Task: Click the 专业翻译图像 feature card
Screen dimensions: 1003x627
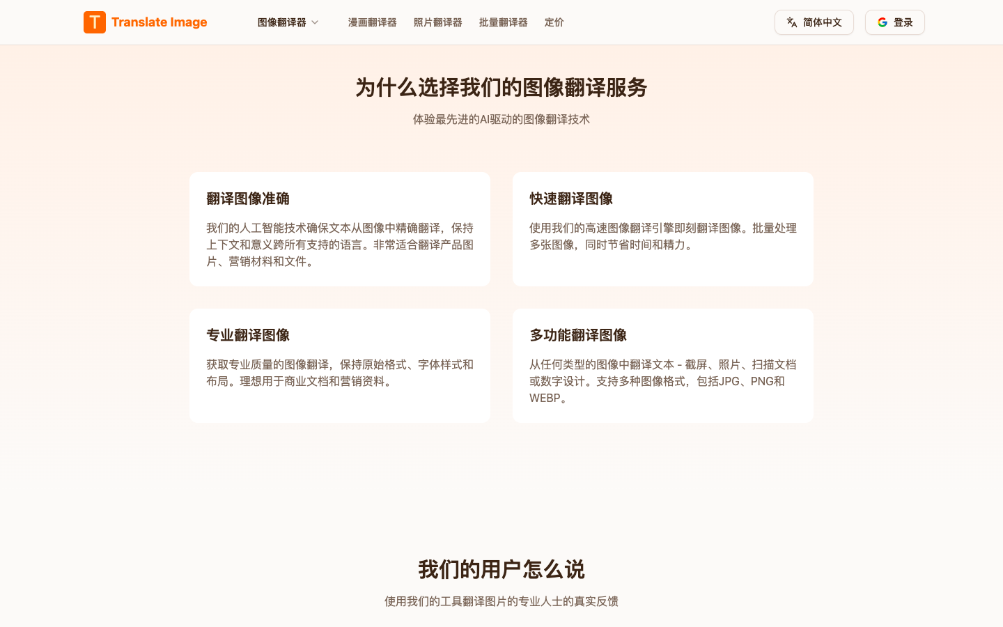Action: [339, 365]
